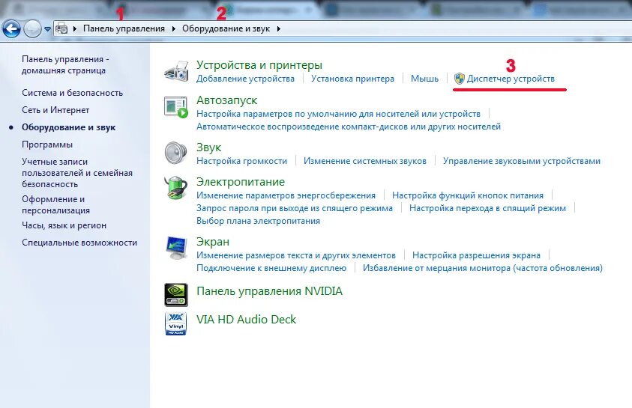632x408 pixels.
Task: Open the 'Автозапуск' heading link
Action: [226, 100]
